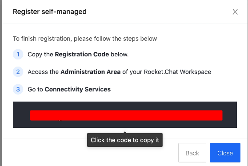Click the grey backdrop outside the dialog
Image resolution: width=248 pixels, height=166 pixels.
tap(1, 83)
